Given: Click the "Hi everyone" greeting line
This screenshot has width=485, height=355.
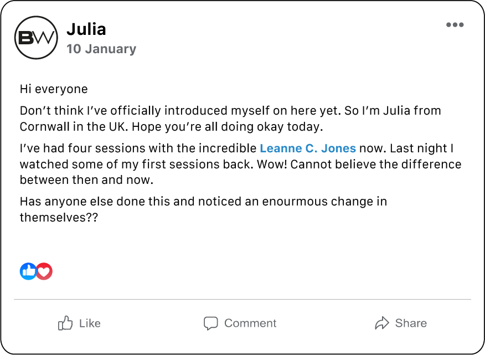Looking at the screenshot, I should tap(54, 89).
